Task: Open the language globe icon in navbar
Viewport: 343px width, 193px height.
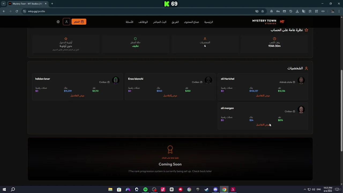Action: pyautogui.click(x=58, y=22)
